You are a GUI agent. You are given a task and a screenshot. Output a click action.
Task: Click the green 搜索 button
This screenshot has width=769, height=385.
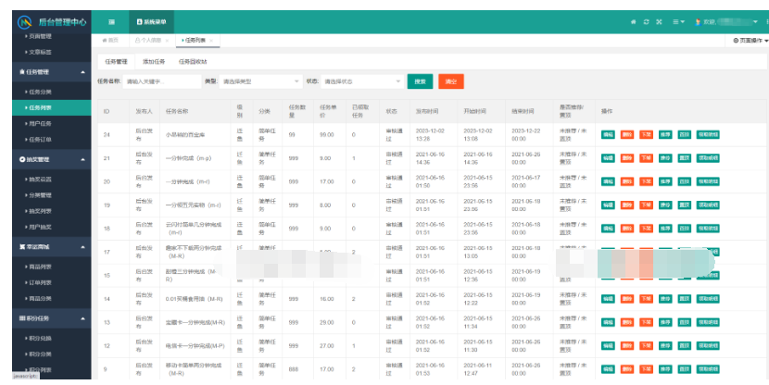[421, 81]
